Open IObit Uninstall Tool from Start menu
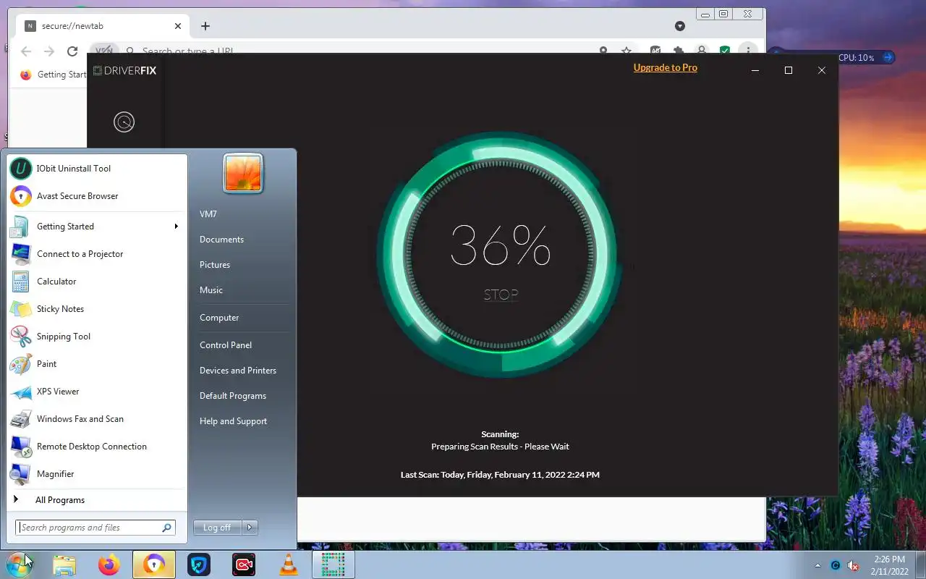926x579 pixels. coord(97,169)
